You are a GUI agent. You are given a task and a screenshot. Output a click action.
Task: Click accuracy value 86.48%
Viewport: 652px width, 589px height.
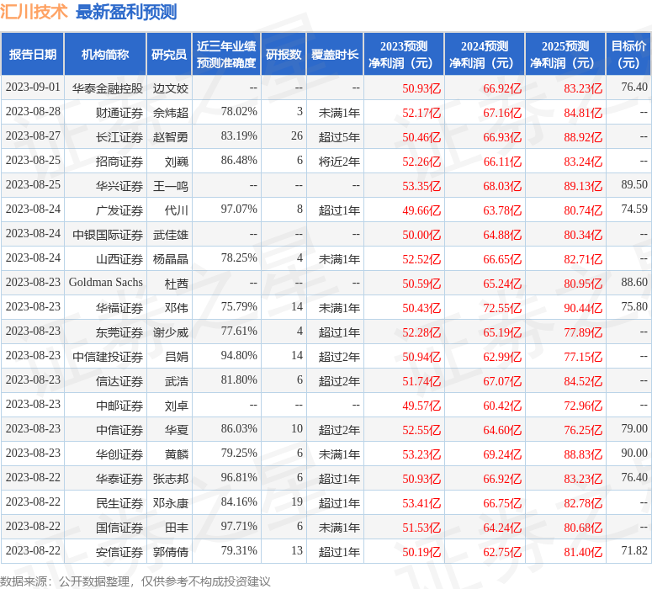point(239,160)
